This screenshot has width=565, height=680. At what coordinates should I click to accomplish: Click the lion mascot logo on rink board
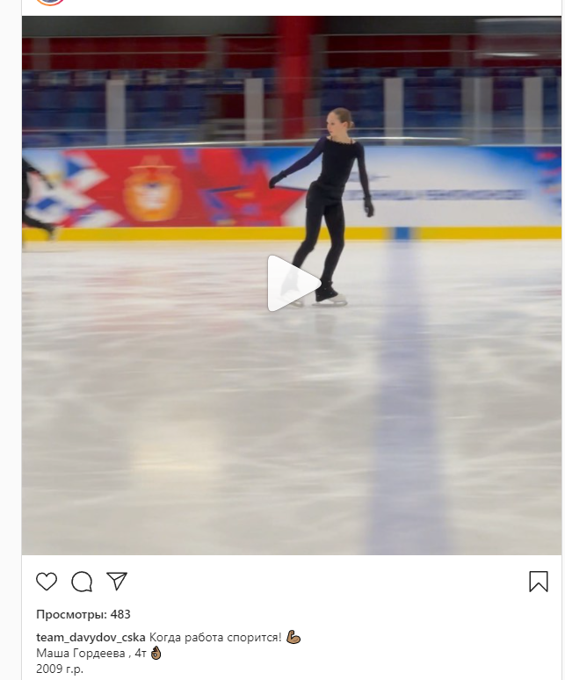[152, 187]
